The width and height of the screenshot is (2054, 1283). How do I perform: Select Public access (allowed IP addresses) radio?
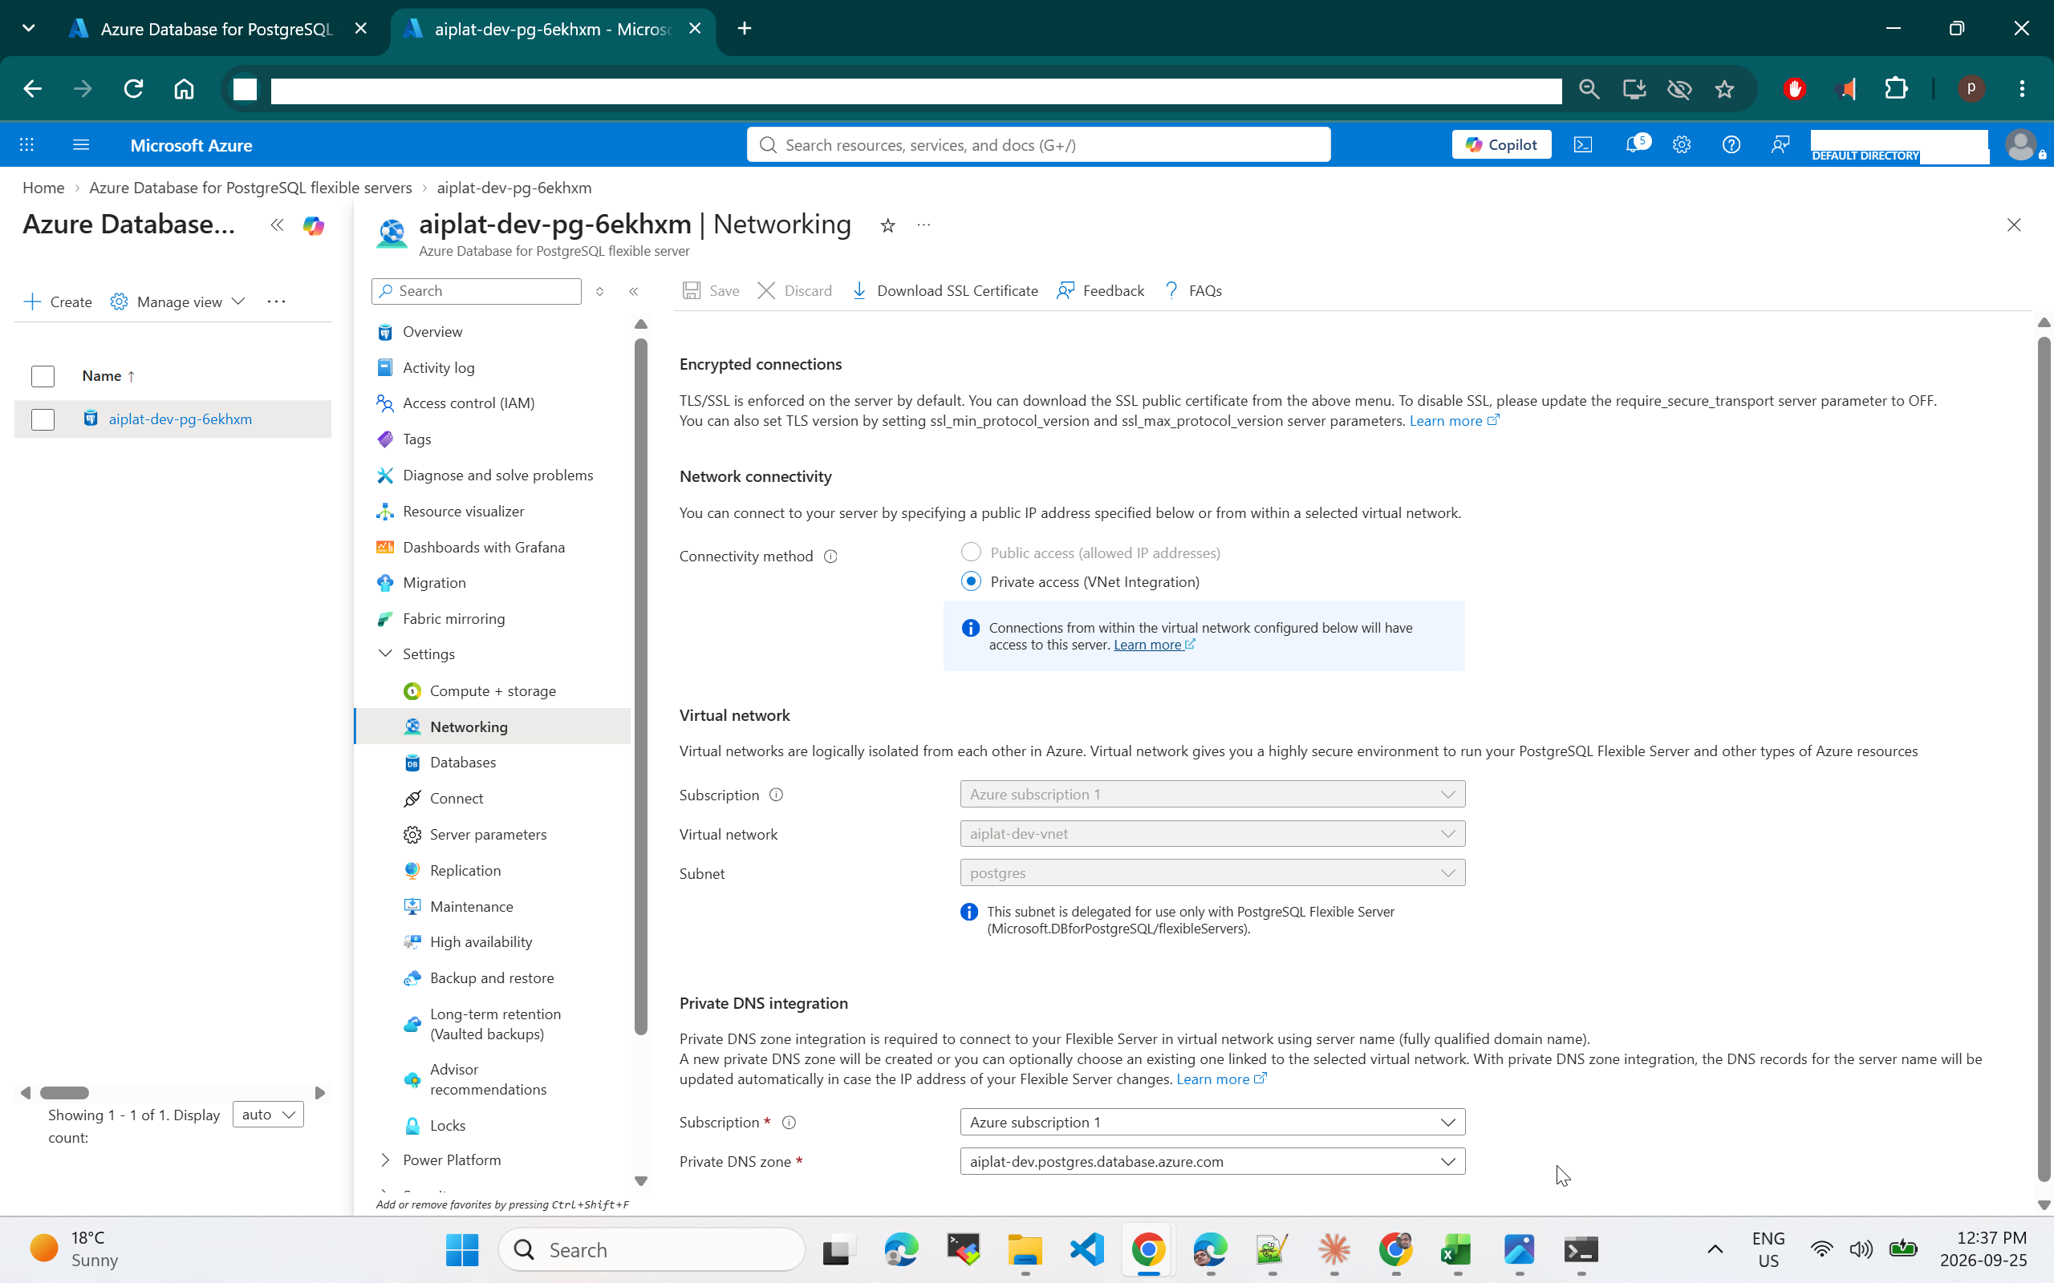coord(970,552)
